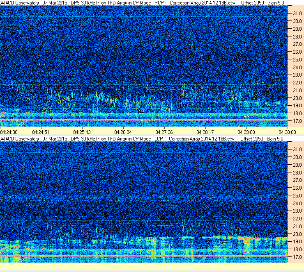Viewport: 304px width, 272px height.
Task: Click the RCP chart title beginning 'AJ4CO Observatory'
Action: (82, 3)
